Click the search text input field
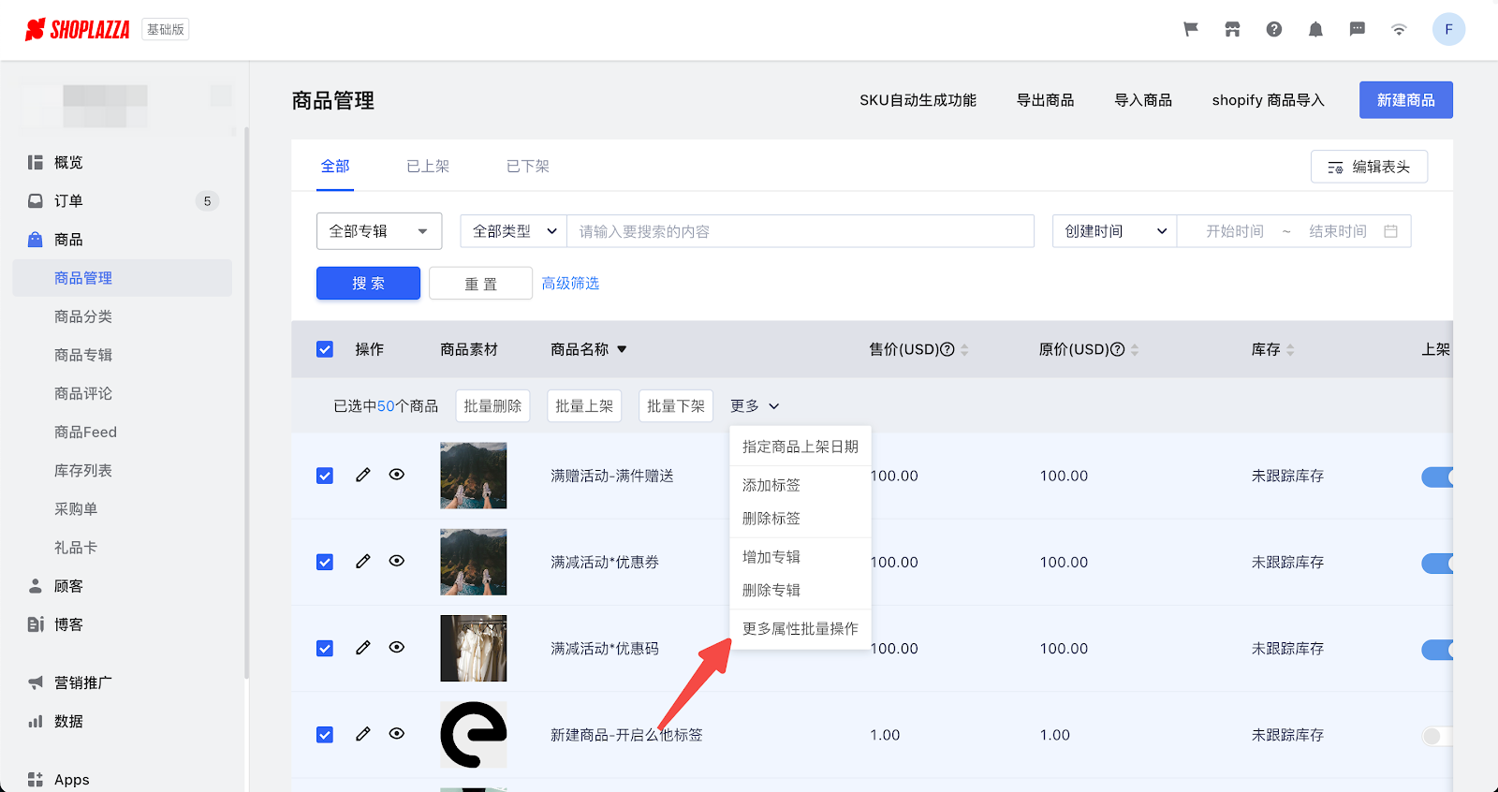 (800, 231)
